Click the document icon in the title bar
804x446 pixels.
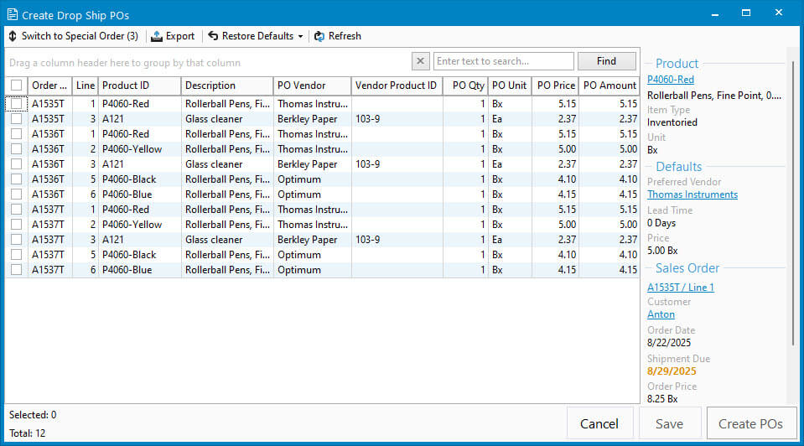[13, 15]
